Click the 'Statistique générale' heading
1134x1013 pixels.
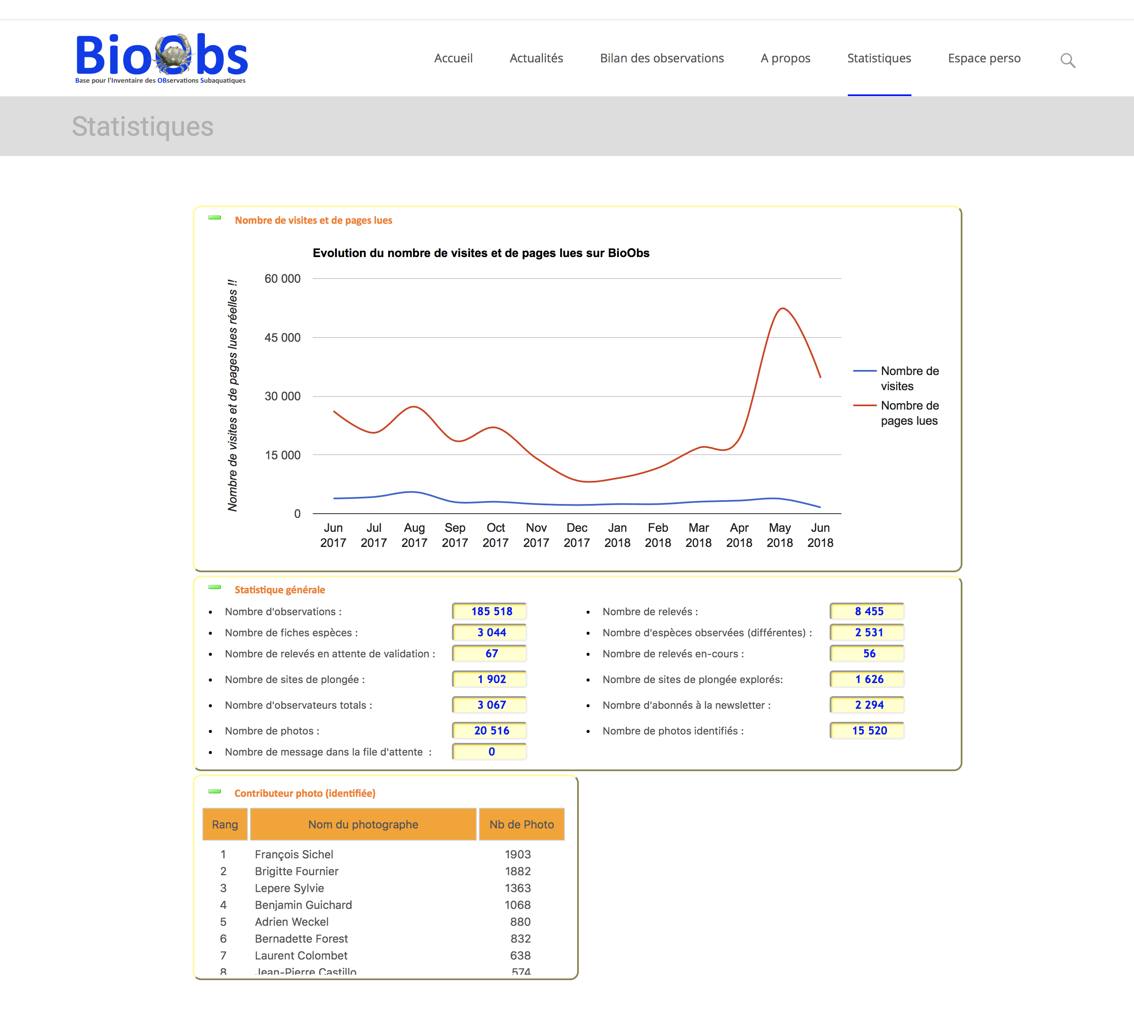click(279, 590)
